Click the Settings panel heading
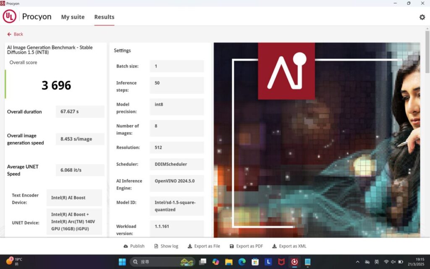 pyautogui.click(x=122, y=50)
